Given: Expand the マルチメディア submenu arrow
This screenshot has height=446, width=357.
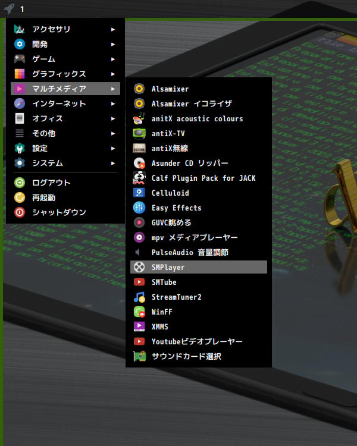Looking at the screenshot, I should pyautogui.click(x=113, y=89).
